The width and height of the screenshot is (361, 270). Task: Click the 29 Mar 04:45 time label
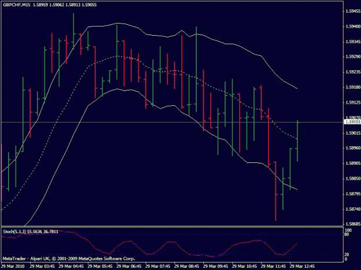coord(71,267)
